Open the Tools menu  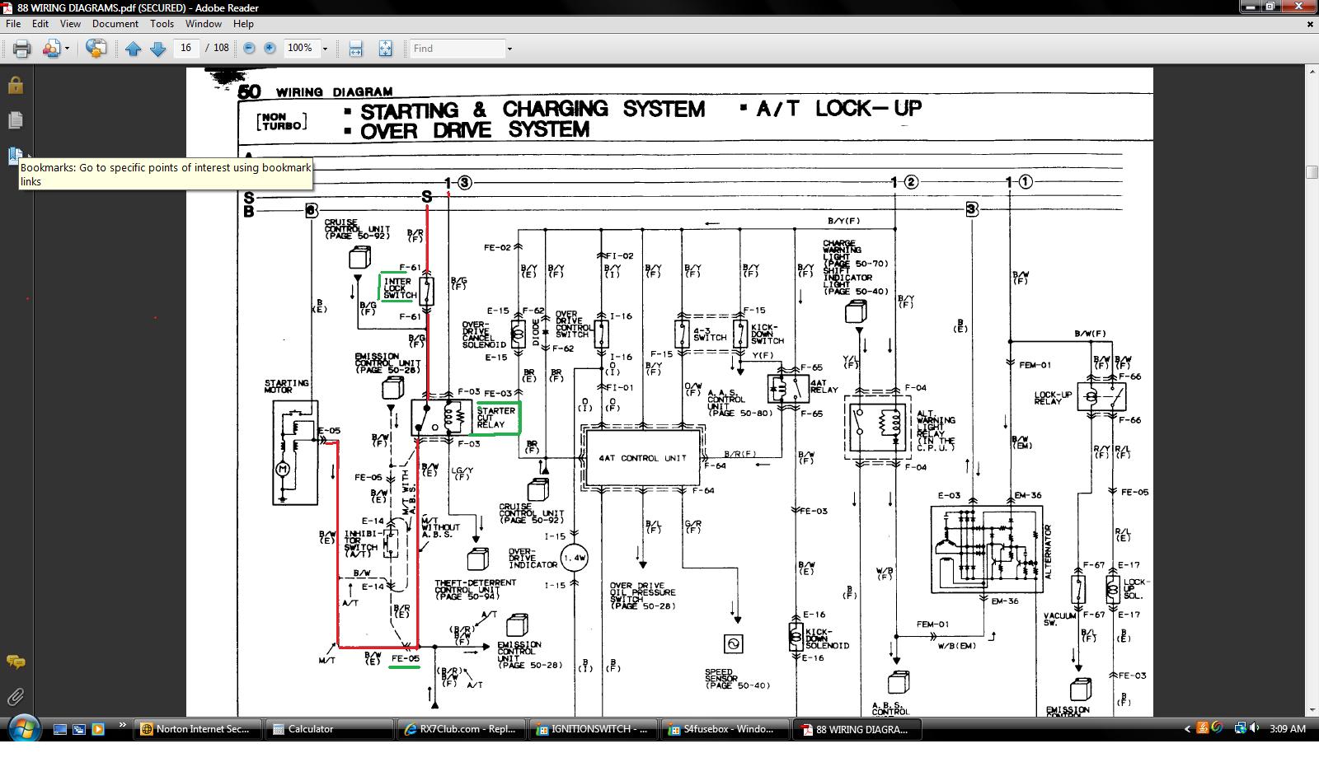(162, 24)
